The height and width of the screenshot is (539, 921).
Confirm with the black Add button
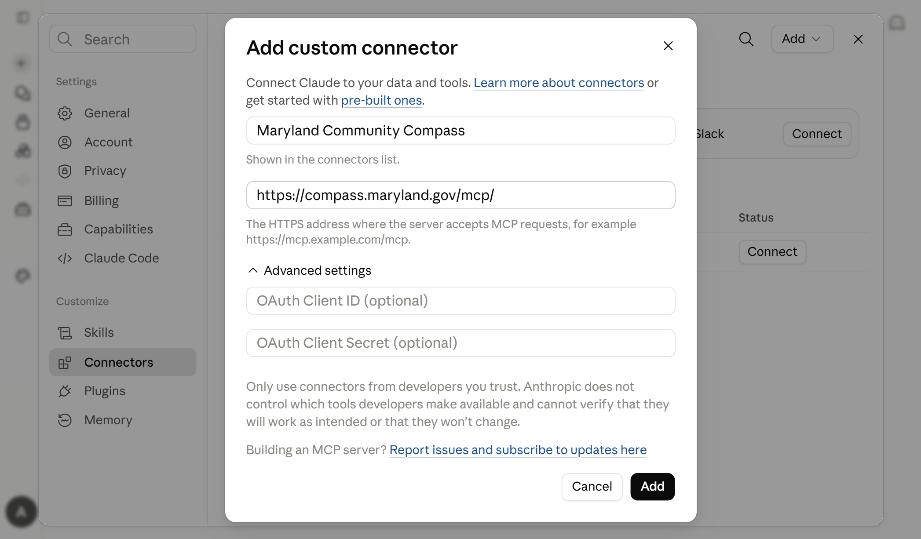click(x=652, y=486)
